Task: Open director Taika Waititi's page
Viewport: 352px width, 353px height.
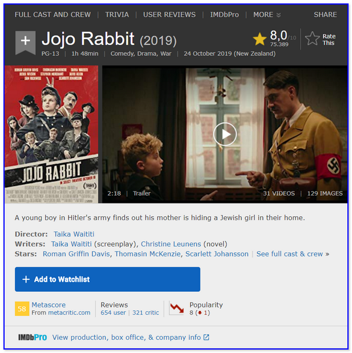Action: pyautogui.click(x=74, y=234)
